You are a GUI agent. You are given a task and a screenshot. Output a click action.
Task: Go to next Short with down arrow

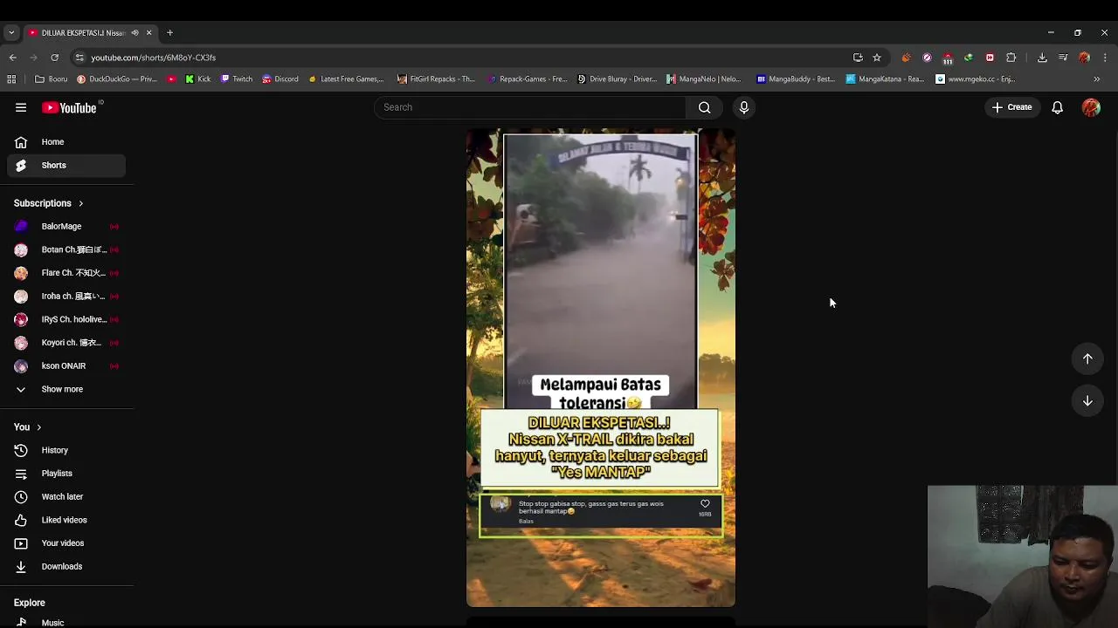point(1087,400)
